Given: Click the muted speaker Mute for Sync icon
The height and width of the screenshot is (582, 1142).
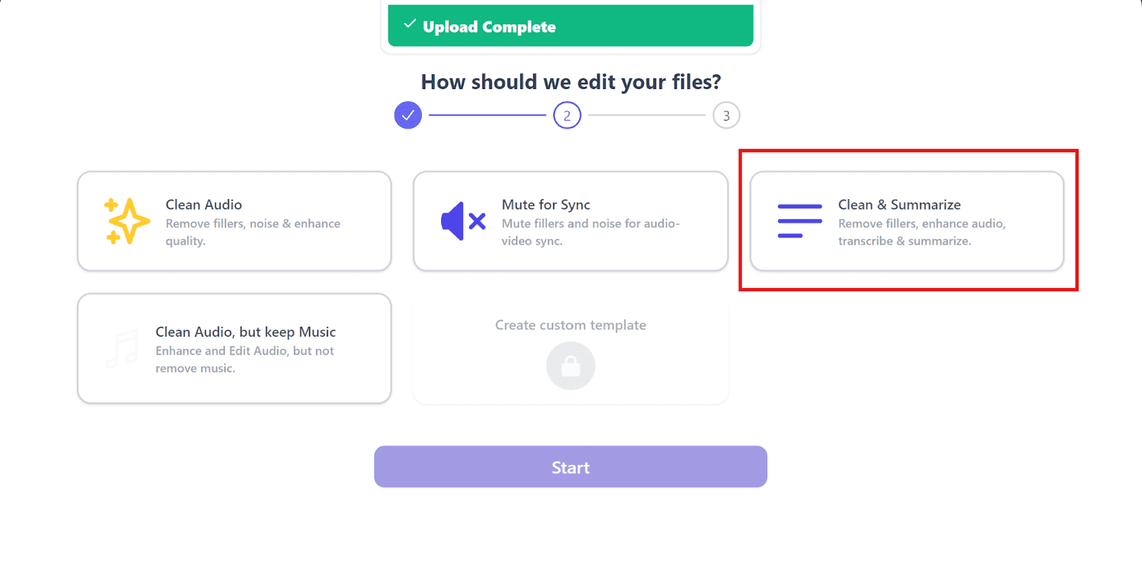Looking at the screenshot, I should [x=463, y=221].
